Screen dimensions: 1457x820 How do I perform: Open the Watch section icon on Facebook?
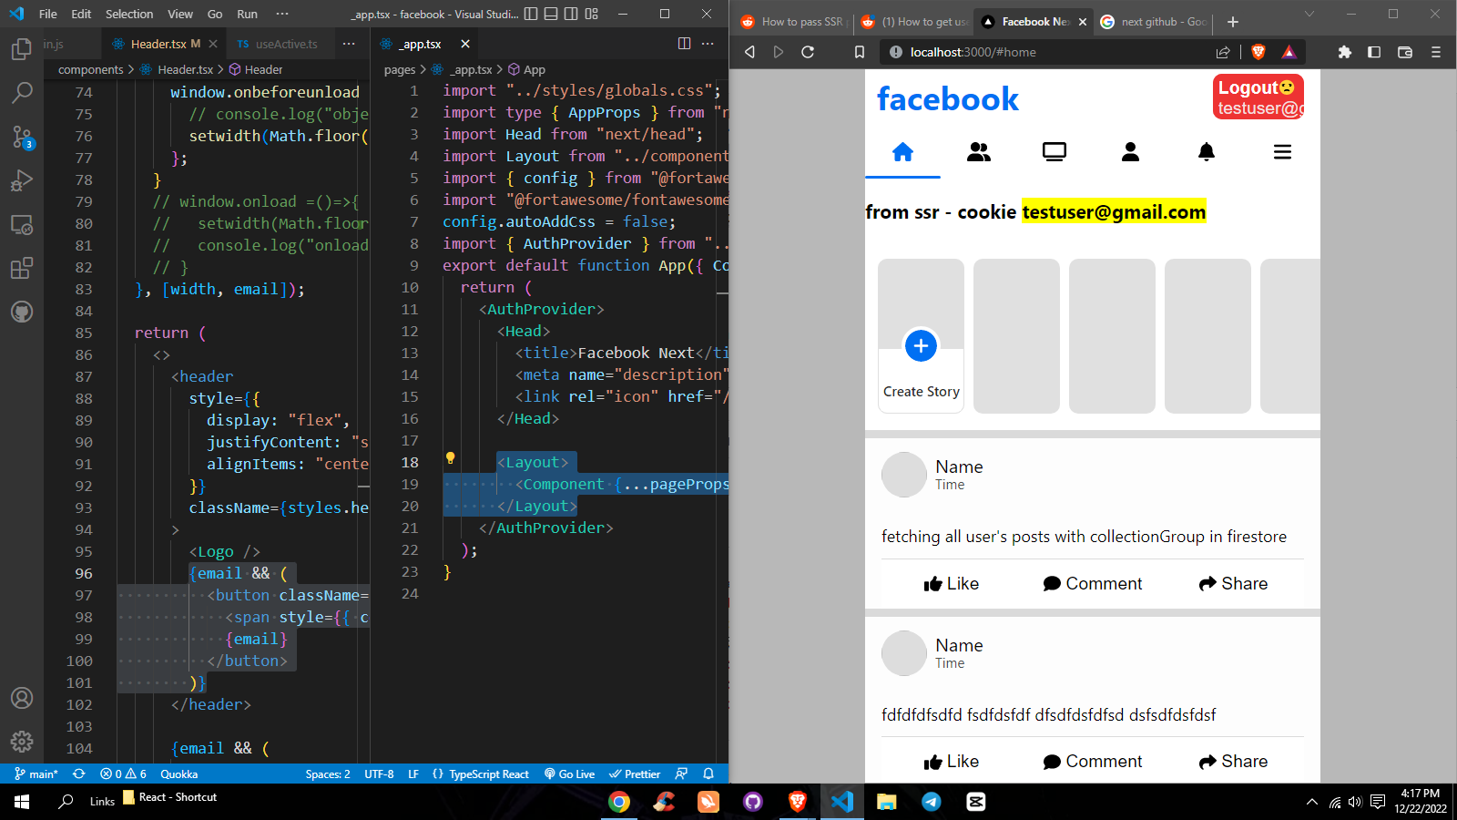pyautogui.click(x=1054, y=152)
